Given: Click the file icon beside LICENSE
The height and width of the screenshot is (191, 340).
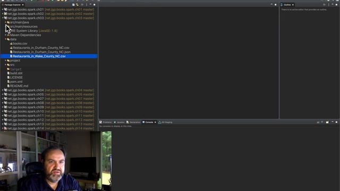Looking at the screenshot, I should coord(8,77).
